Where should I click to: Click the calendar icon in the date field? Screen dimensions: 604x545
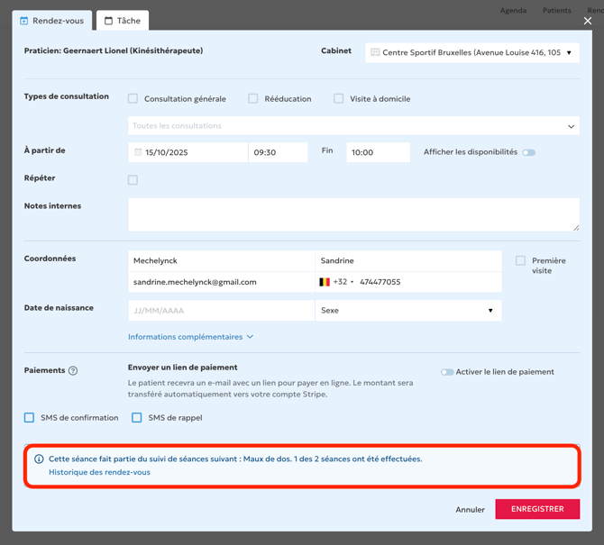point(138,152)
